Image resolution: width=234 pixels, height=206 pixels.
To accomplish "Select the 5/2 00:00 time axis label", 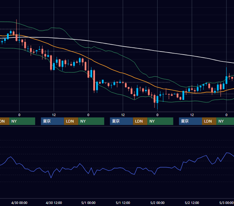I will click(157, 203).
